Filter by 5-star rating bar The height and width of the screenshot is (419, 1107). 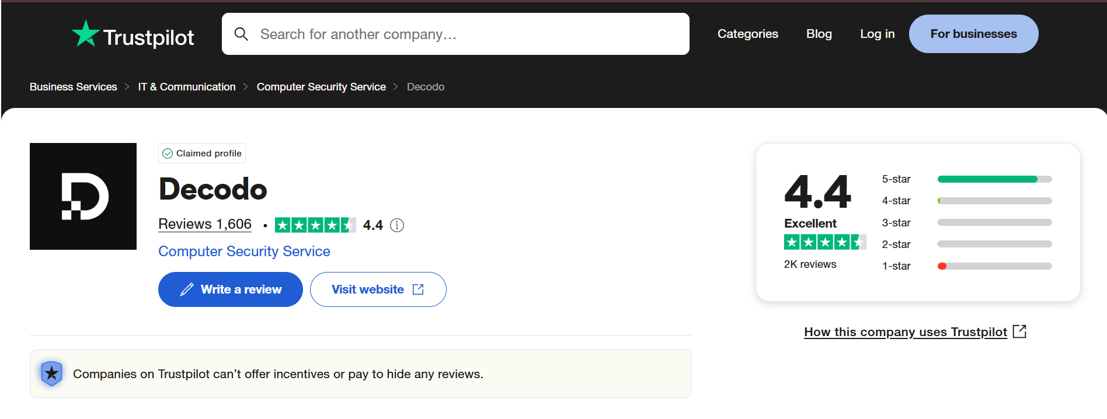click(x=994, y=179)
